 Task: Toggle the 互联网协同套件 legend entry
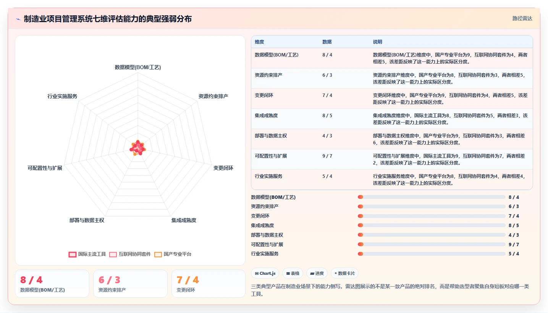tap(130, 254)
